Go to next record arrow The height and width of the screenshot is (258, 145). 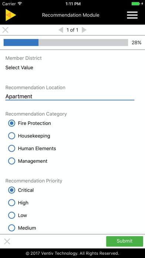tap(84, 30)
